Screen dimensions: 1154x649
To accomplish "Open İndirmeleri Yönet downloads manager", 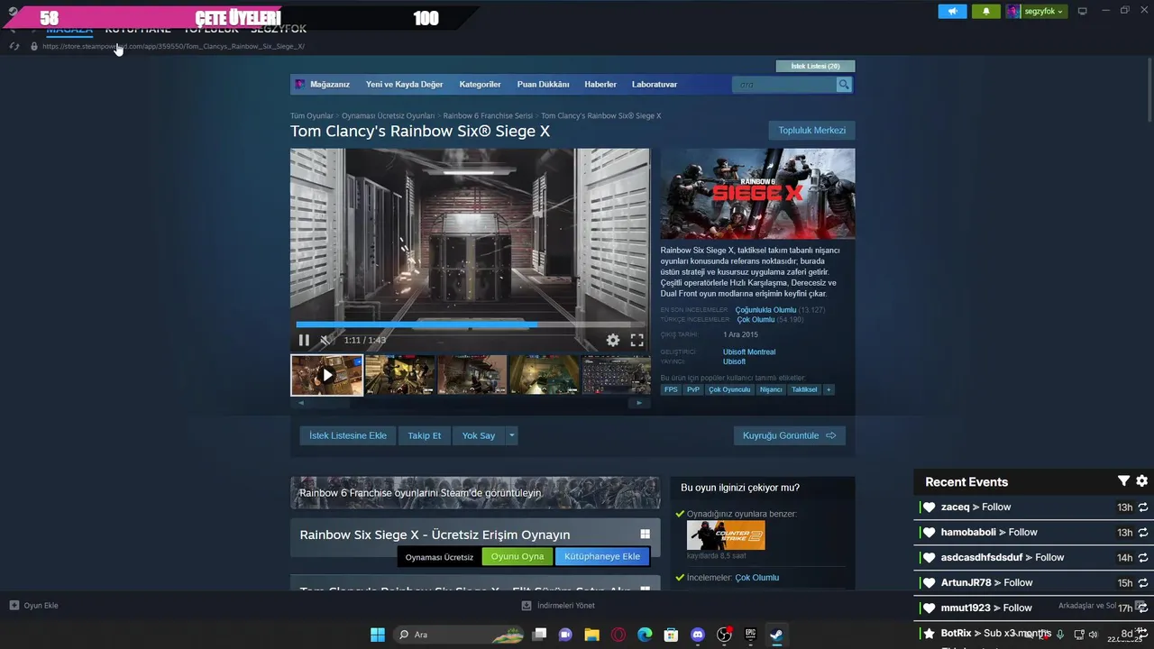I will (x=559, y=606).
